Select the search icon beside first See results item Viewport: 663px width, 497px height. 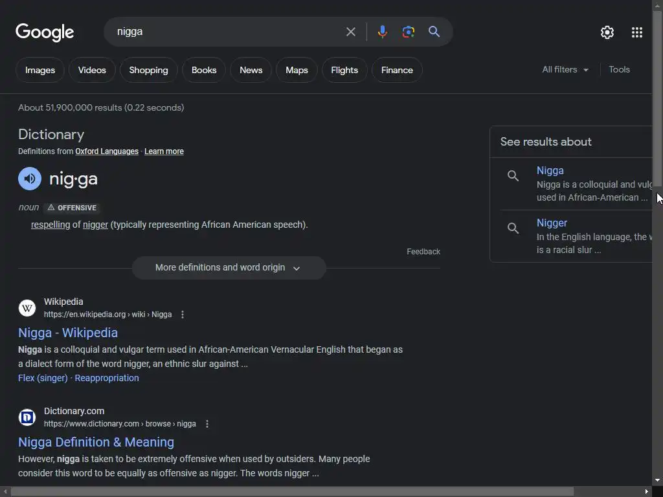pos(513,176)
